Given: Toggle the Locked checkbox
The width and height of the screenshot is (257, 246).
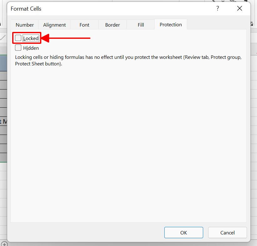Looking at the screenshot, I should tap(18, 38).
